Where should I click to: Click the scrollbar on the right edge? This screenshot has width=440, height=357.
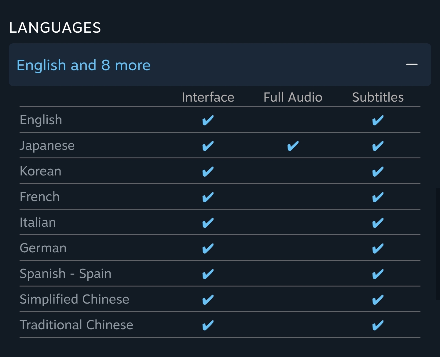438,244
